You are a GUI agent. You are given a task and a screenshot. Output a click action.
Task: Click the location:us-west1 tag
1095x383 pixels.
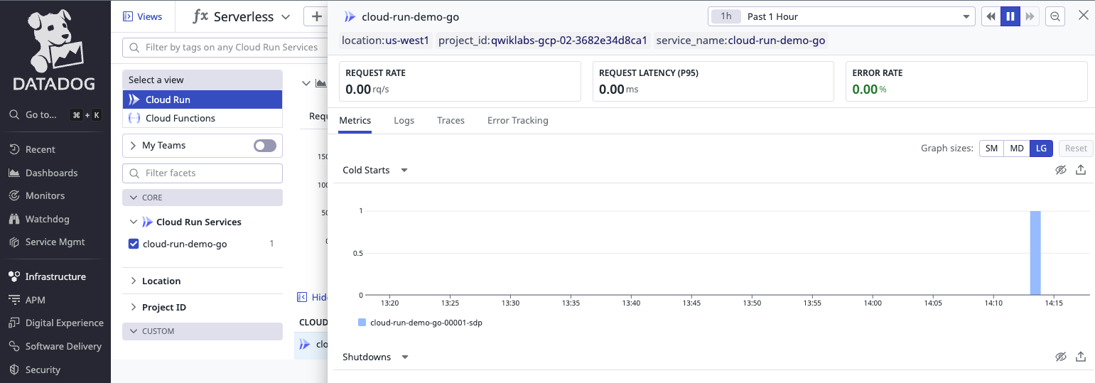point(385,41)
